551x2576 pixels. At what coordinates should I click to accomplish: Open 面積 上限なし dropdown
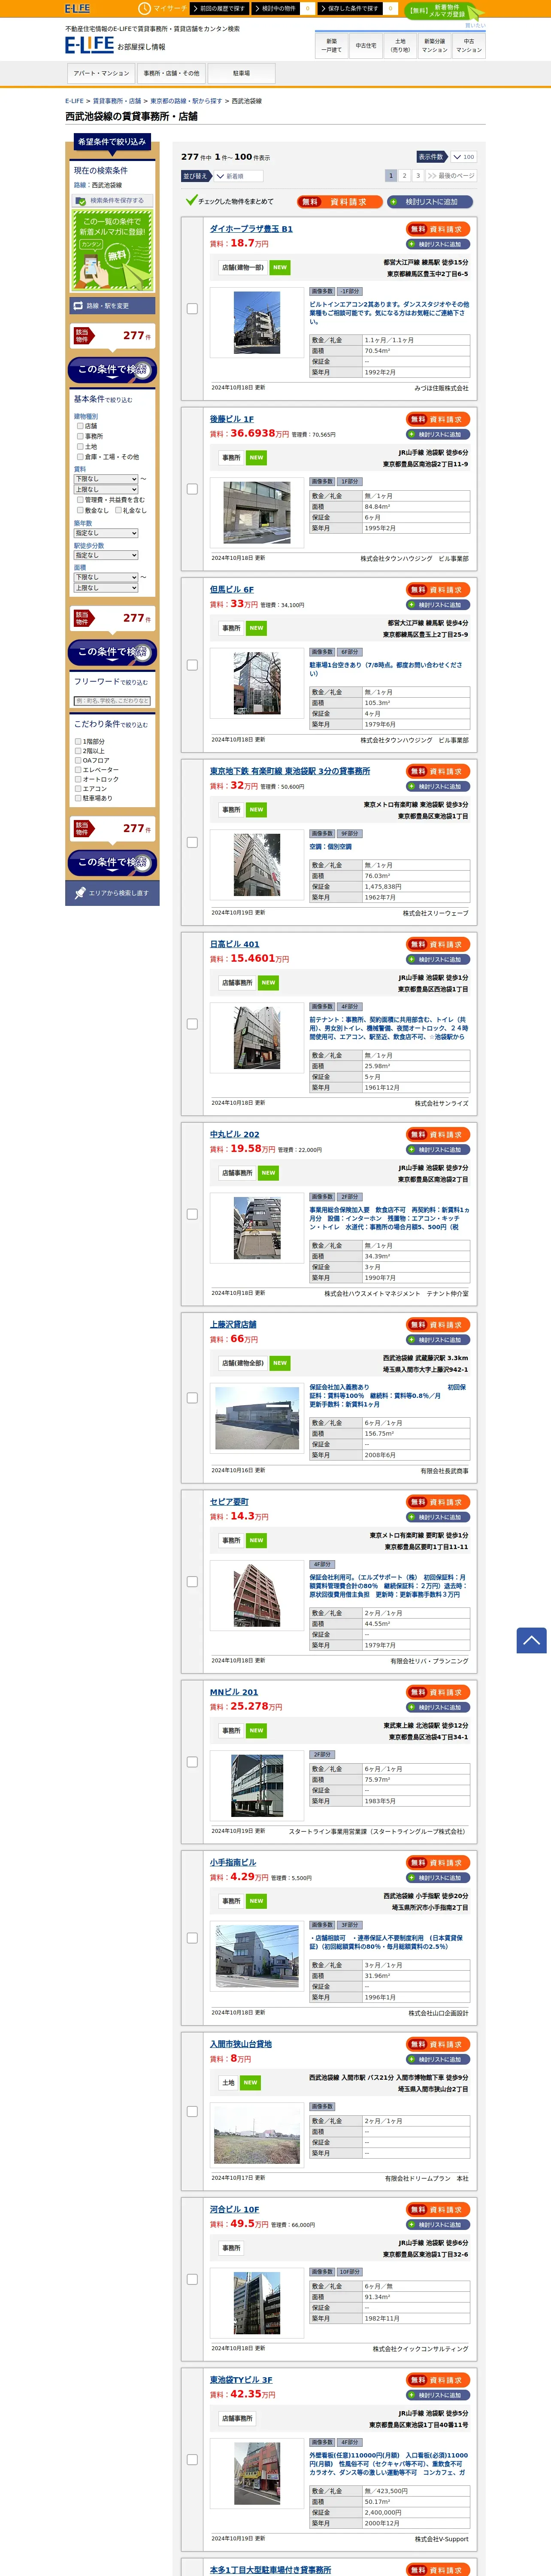[106, 588]
